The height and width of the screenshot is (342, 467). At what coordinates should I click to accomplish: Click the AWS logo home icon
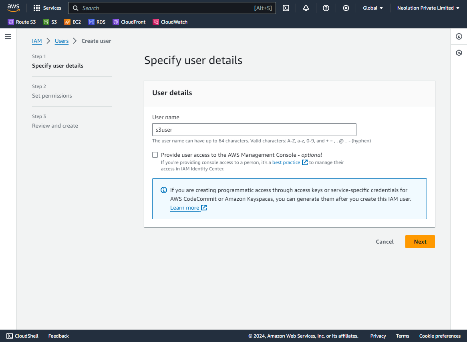13,8
